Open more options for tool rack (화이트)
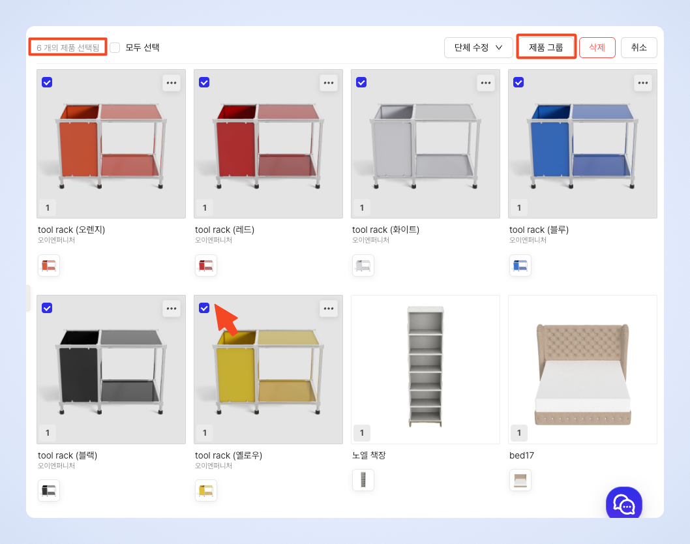The height and width of the screenshot is (544, 690). click(x=486, y=83)
